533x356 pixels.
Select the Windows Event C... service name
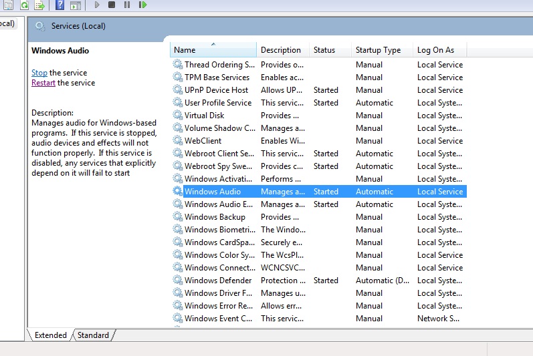pyautogui.click(x=218, y=319)
